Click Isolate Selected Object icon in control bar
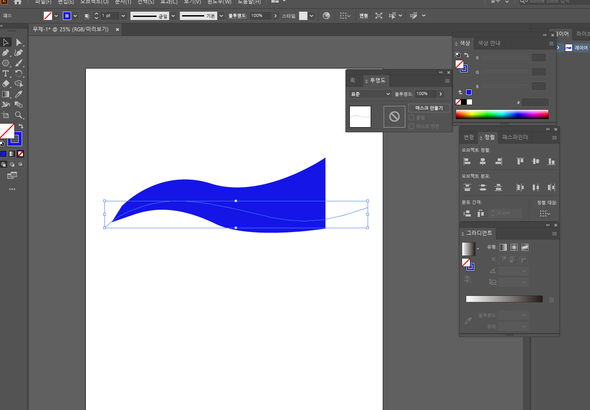 point(379,16)
